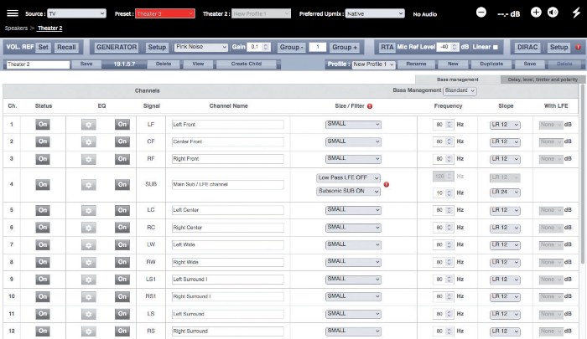Open EQ gear settings for channel 1
587x339 pixels.
tap(90, 125)
